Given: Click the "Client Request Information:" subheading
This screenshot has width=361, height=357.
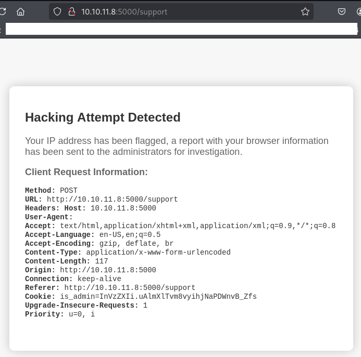Looking at the screenshot, I should point(86,172).
